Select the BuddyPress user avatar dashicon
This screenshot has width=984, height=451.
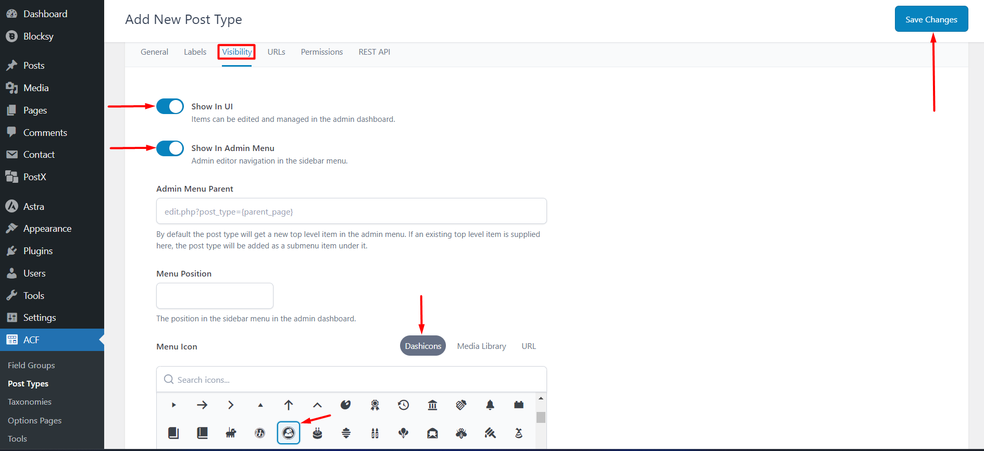(289, 433)
